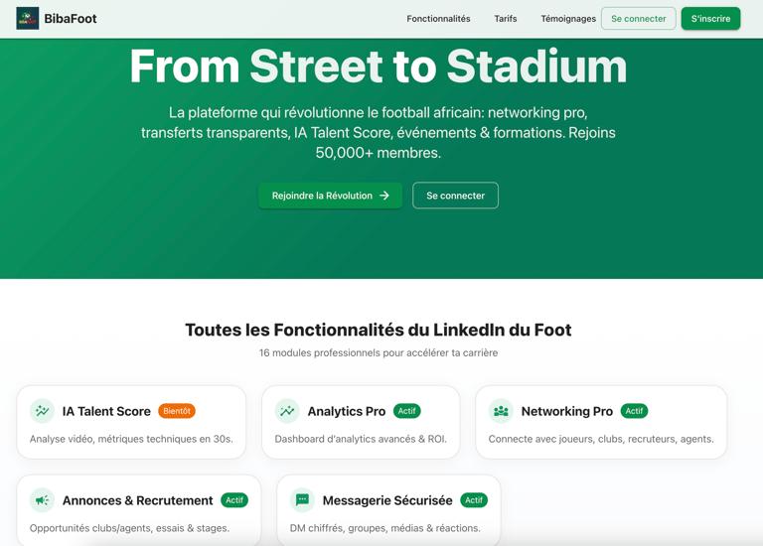763x546 pixels.
Task: Click the BibaFoot brand name text
Action: click(71, 19)
